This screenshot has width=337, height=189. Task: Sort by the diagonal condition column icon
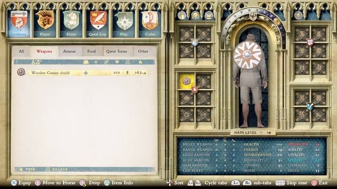(x=106, y=62)
